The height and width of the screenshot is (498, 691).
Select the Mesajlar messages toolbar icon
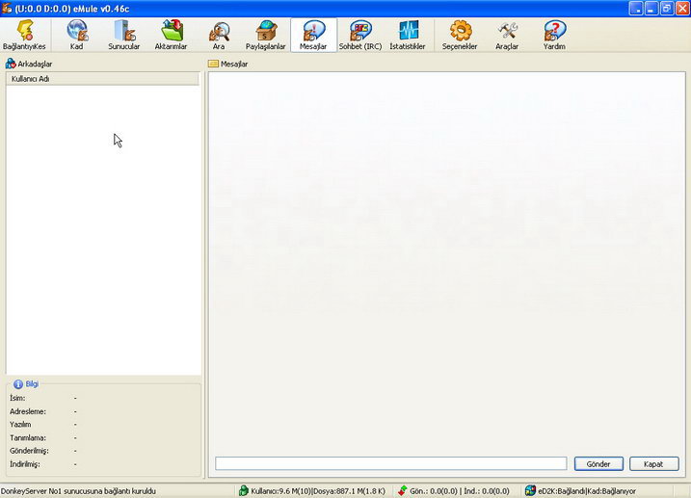click(x=313, y=31)
